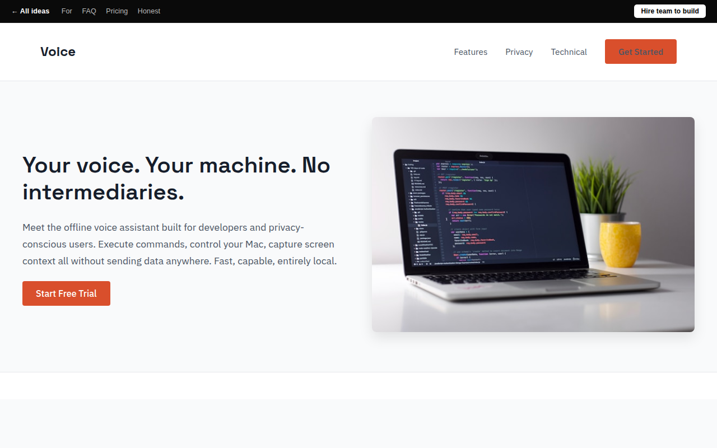Open the For link in top bar
This screenshot has height=448, width=717.
[67, 11]
